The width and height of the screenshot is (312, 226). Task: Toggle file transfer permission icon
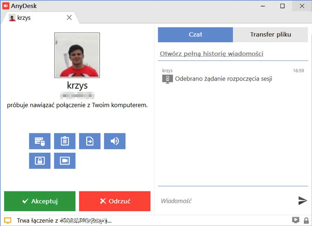click(90, 141)
